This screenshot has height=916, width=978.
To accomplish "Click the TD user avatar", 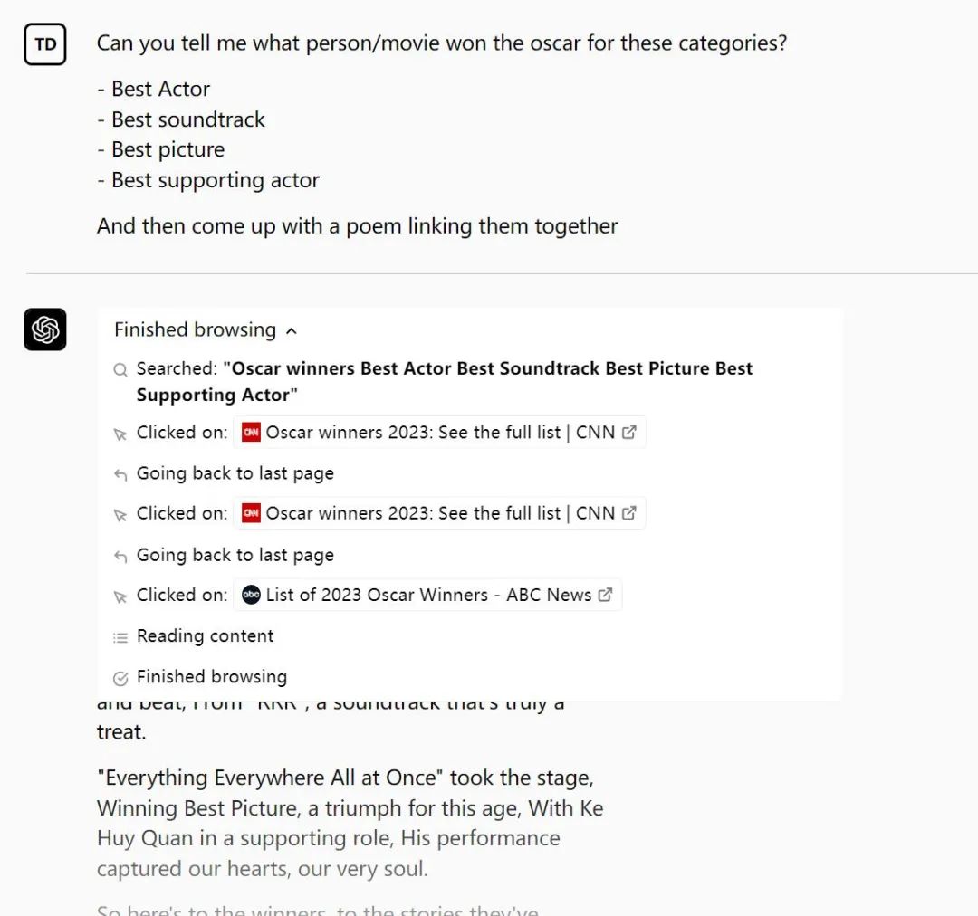I will point(45,44).
